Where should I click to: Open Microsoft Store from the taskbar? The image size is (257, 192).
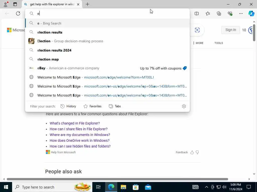pos(136,187)
